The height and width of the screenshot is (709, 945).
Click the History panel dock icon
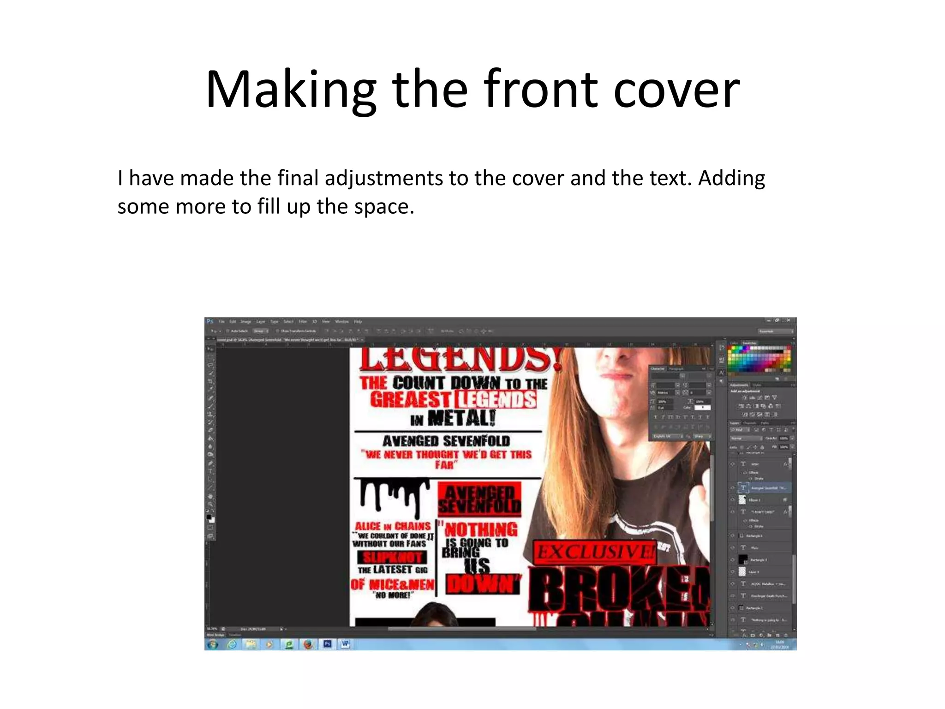(x=722, y=348)
